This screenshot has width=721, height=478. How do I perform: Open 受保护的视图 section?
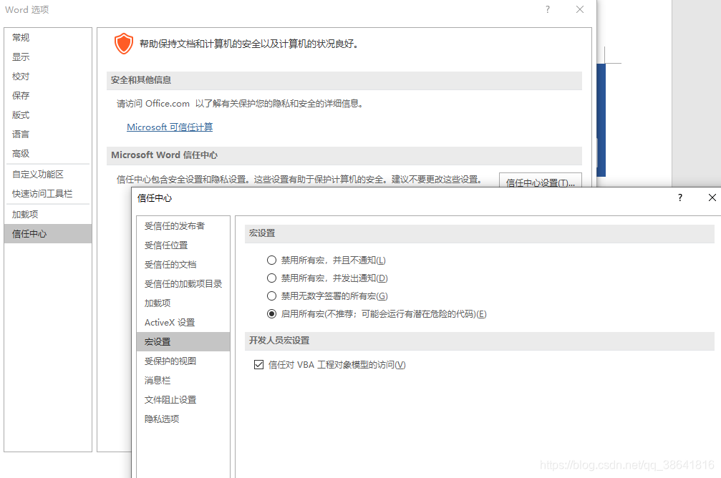pyautogui.click(x=183, y=361)
